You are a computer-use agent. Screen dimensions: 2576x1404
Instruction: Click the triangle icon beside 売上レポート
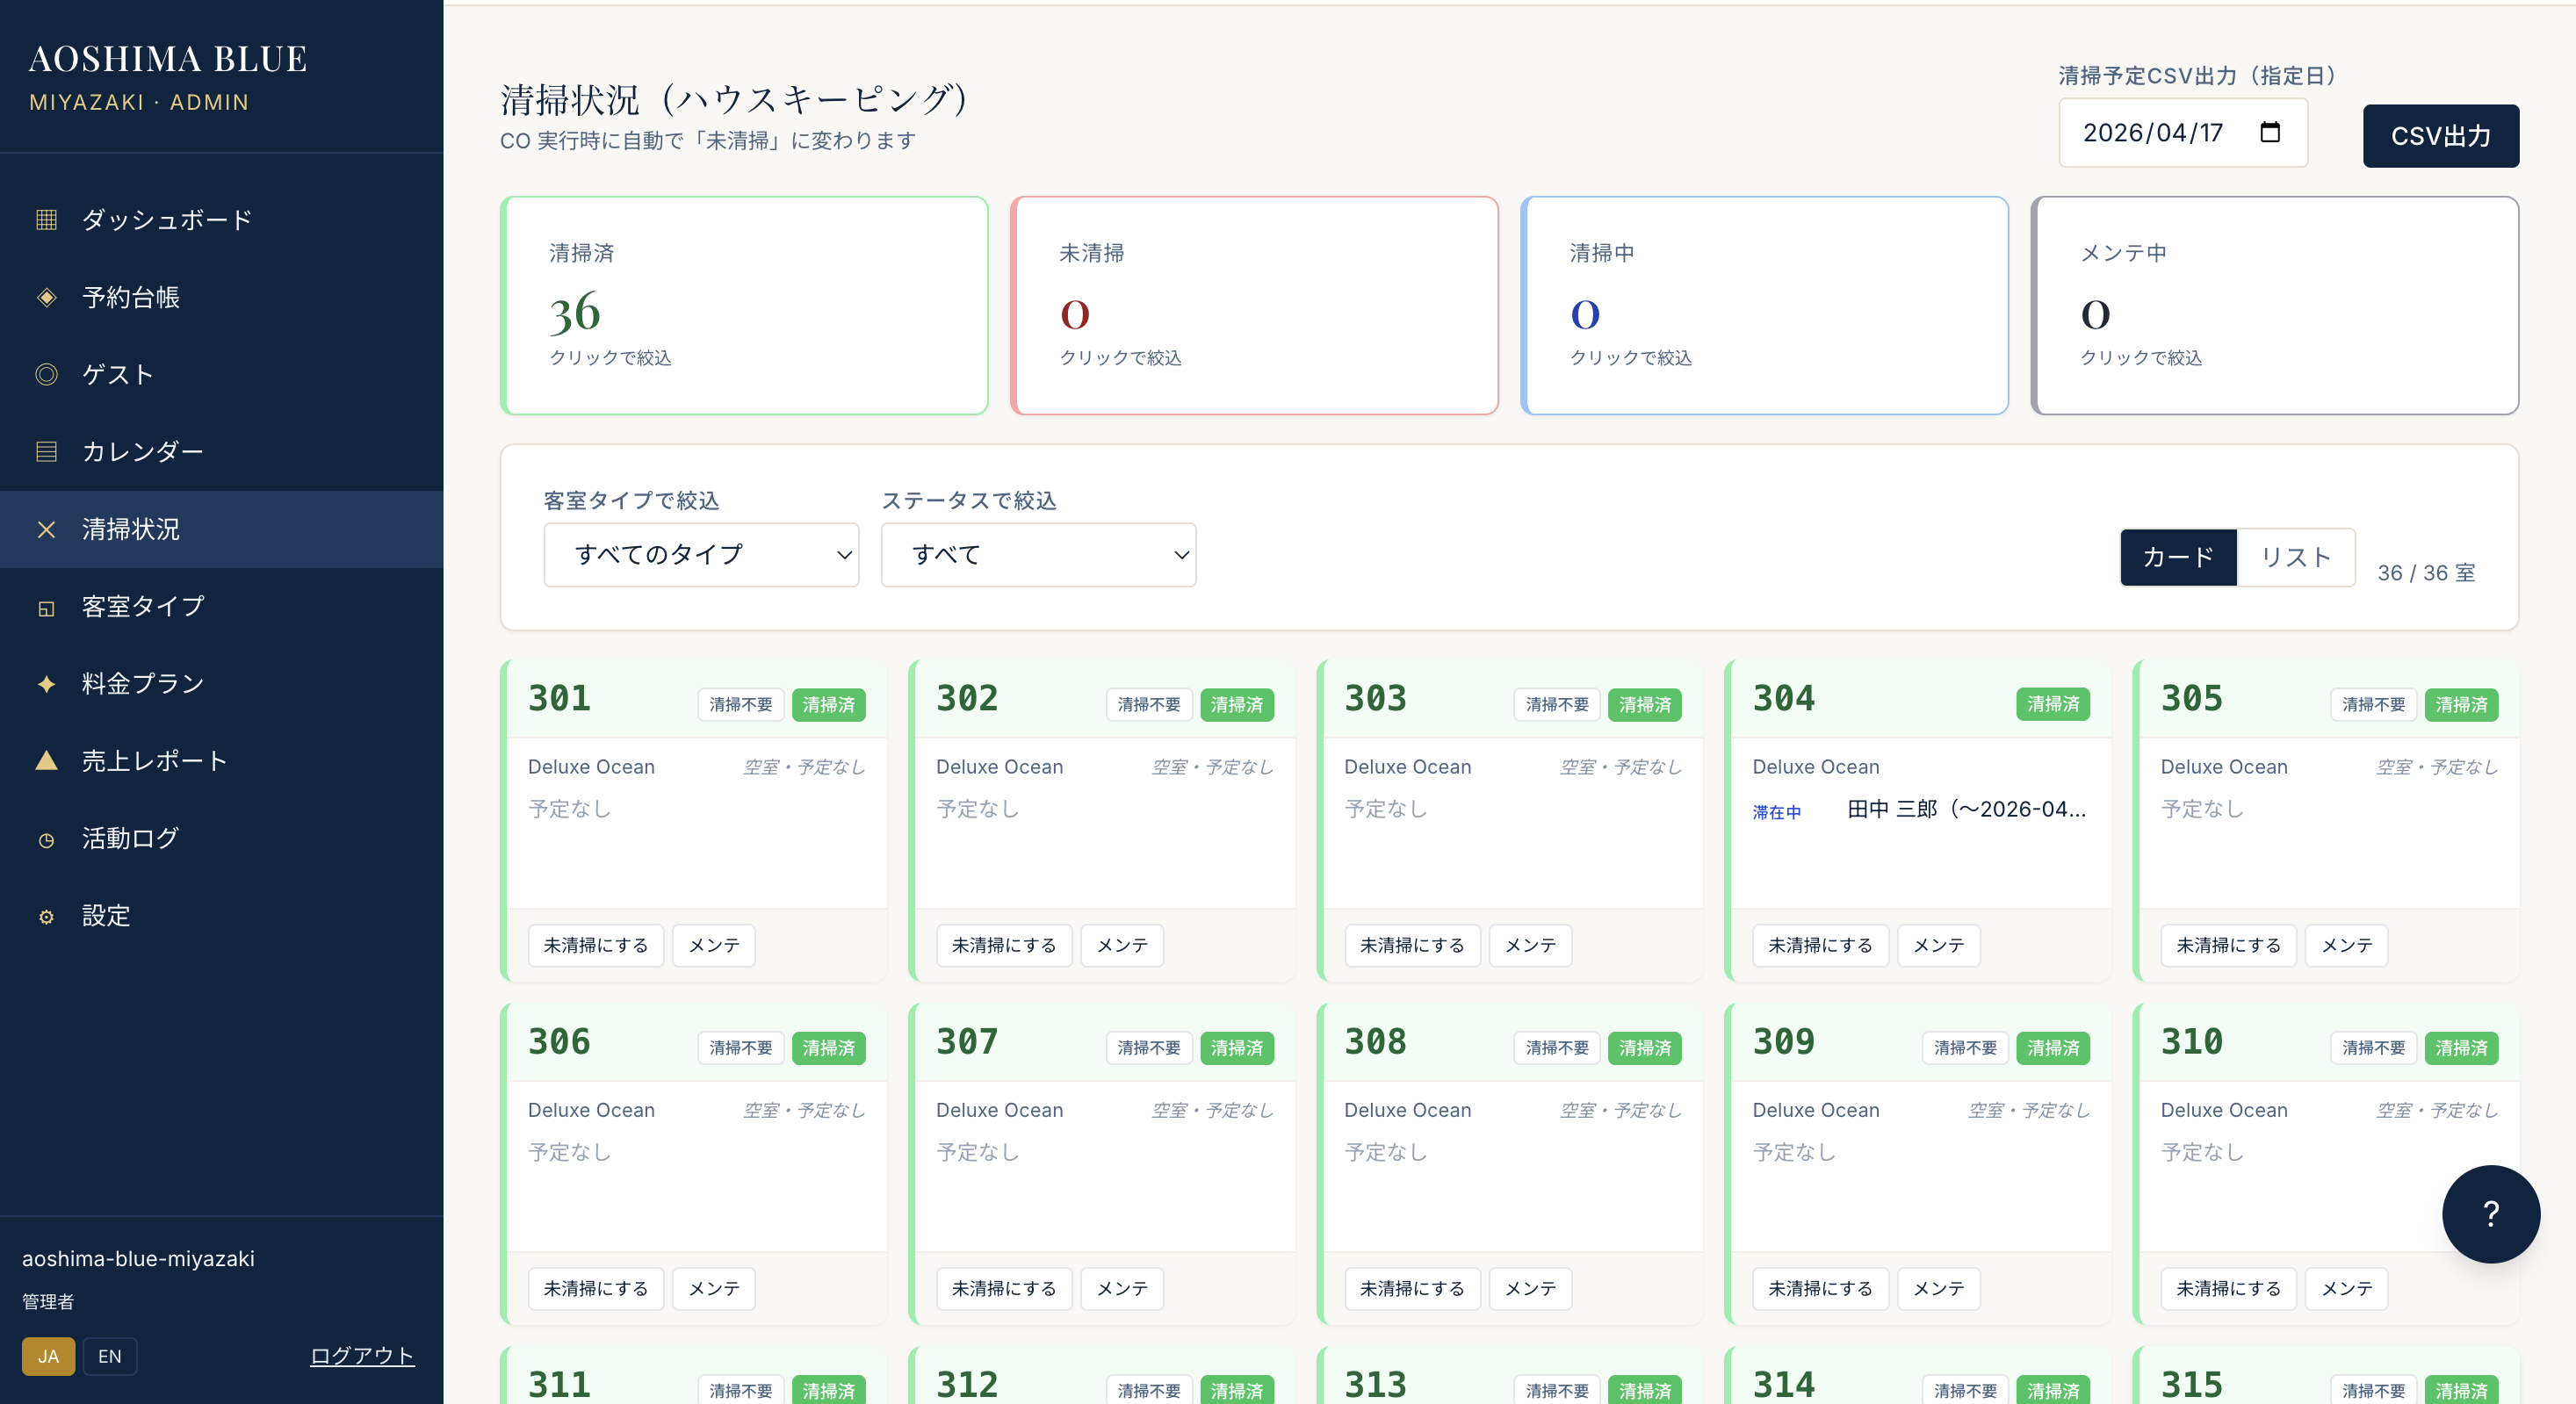(x=46, y=760)
